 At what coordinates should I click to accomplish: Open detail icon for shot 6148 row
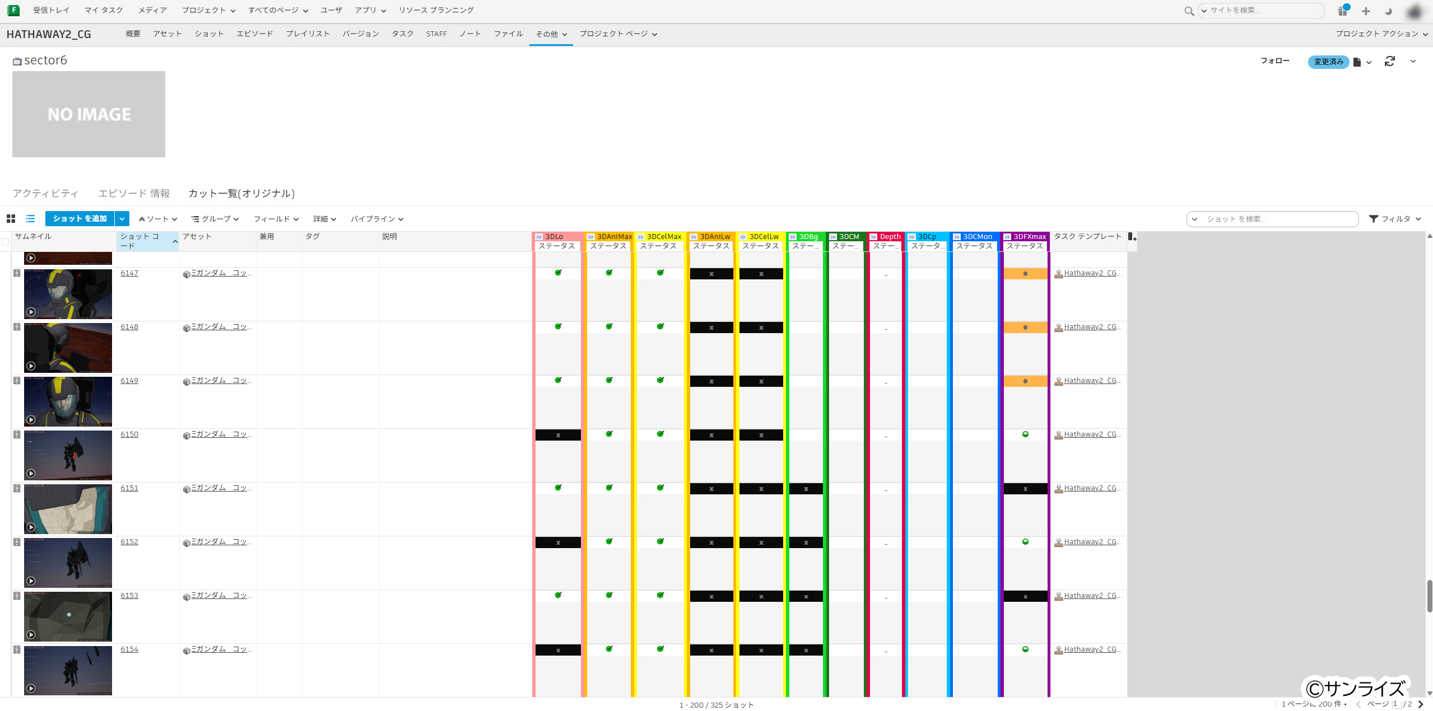click(17, 327)
